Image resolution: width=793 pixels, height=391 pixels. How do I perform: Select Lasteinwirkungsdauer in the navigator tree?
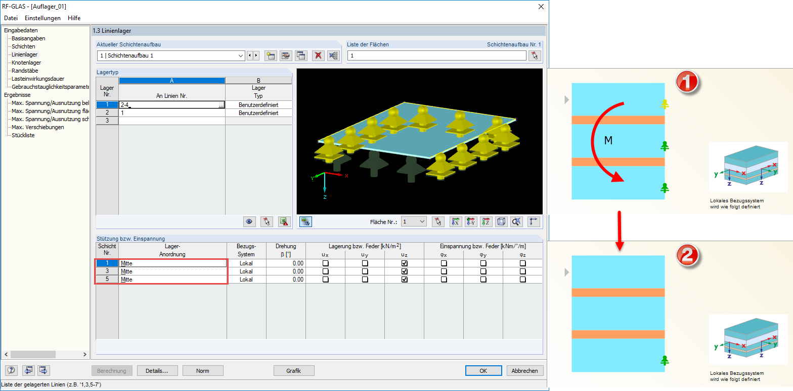[37, 79]
